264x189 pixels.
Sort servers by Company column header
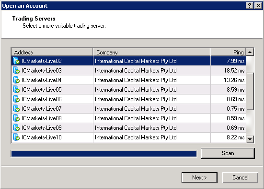coord(151,52)
